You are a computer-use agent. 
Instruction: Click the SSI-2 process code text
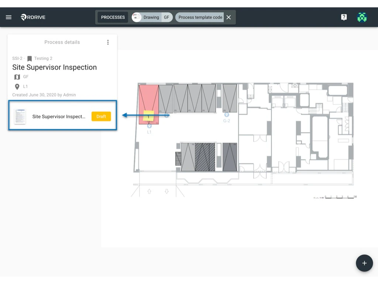coord(17,58)
